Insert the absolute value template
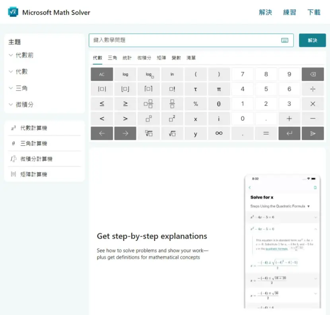The height and width of the screenshot is (315, 330). pos(102,89)
